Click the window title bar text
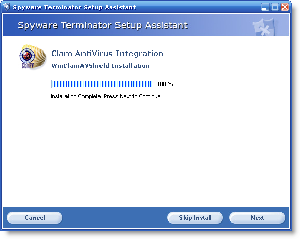 [74, 7]
